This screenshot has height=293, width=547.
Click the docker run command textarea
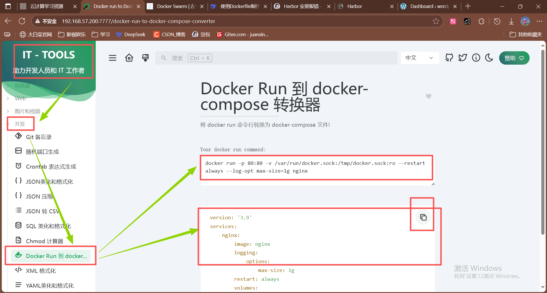click(x=317, y=170)
